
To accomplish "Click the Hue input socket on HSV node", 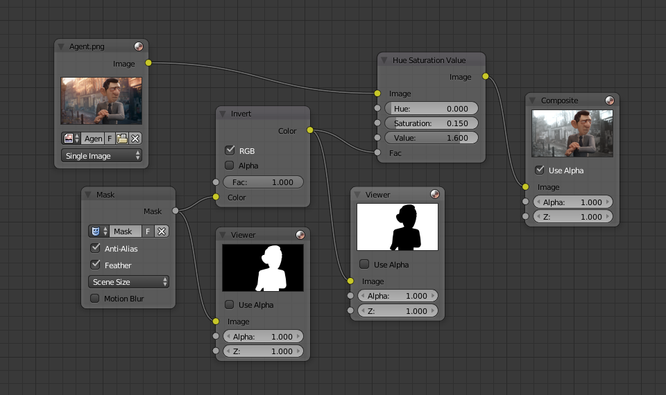I will click(x=377, y=108).
